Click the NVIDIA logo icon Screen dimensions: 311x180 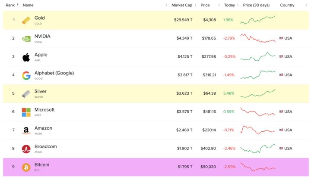(x=26, y=39)
